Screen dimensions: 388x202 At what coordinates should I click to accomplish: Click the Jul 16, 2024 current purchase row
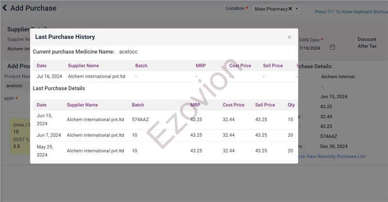point(164,76)
